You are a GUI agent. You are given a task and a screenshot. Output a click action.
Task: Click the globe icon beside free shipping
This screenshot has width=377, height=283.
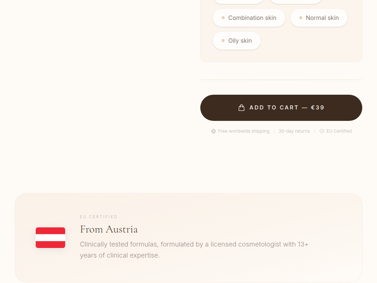tap(214, 131)
